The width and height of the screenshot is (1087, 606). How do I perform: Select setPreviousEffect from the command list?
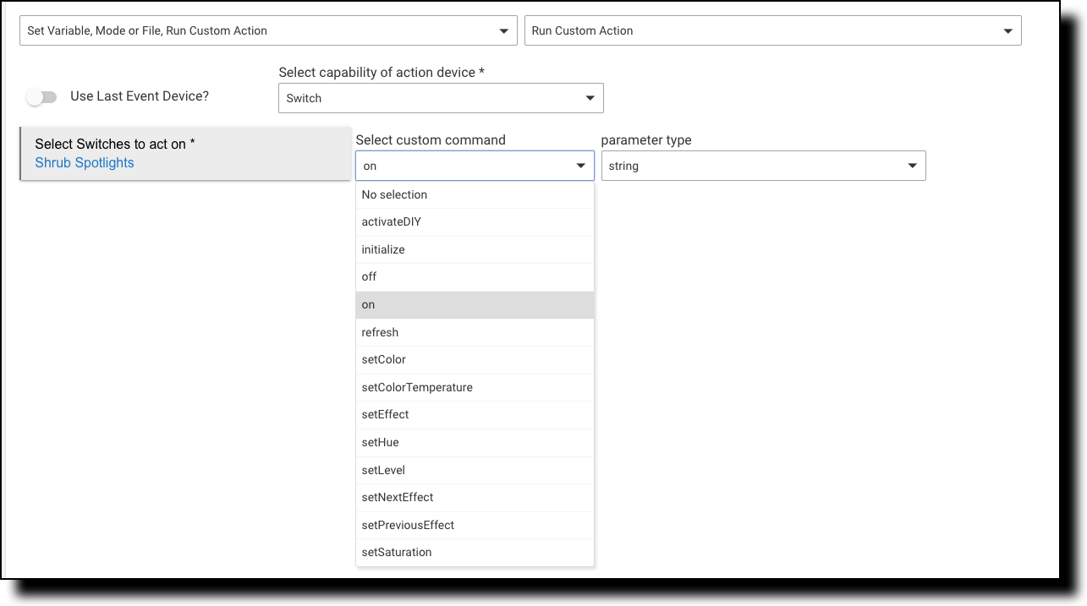(475, 525)
